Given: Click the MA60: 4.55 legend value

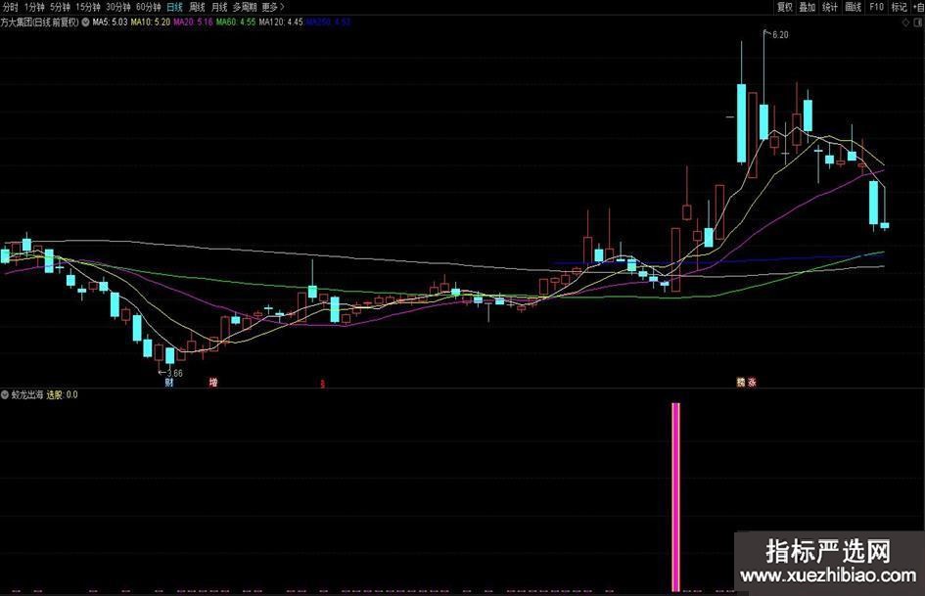Looking at the screenshot, I should click(x=236, y=23).
